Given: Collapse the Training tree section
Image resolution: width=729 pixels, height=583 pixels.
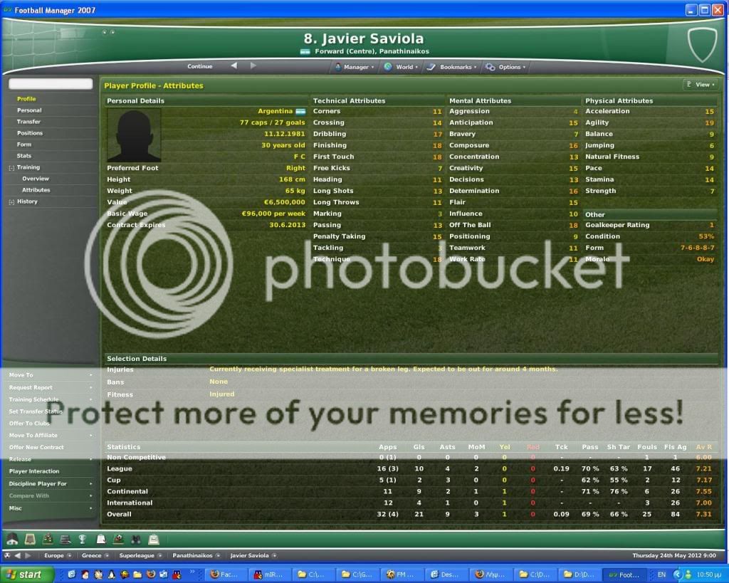Looking at the screenshot, I should coord(11,167).
